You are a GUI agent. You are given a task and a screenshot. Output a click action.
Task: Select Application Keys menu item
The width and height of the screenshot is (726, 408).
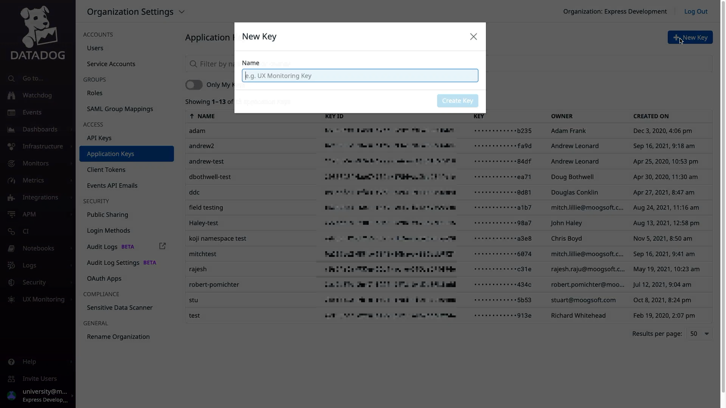click(127, 154)
